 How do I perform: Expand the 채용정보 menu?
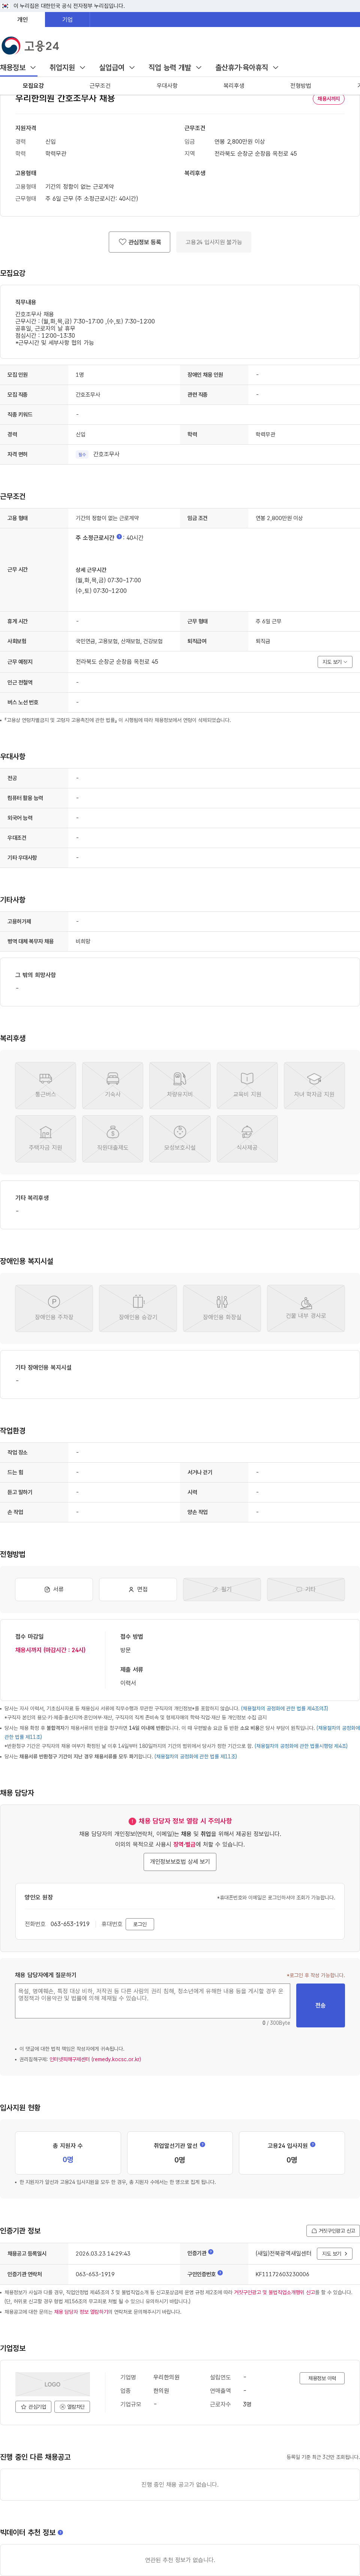tap(18, 68)
